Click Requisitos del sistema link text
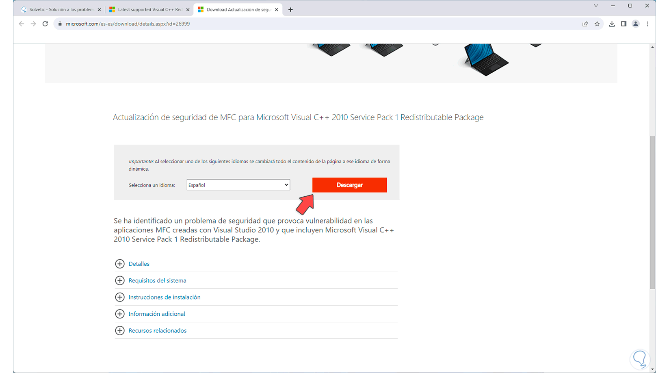The image size is (669, 373). pos(157,280)
